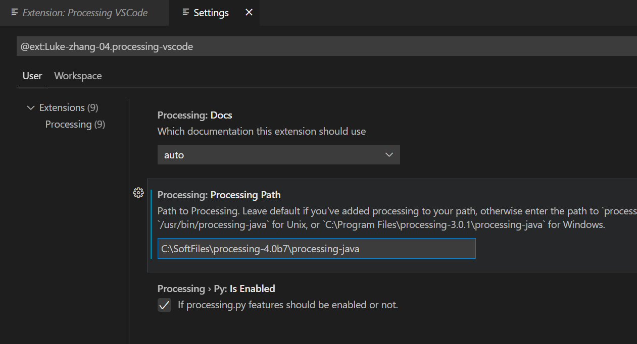The width and height of the screenshot is (637, 344).
Task: Select Processing (9) in the sidebar tree
Action: (75, 124)
